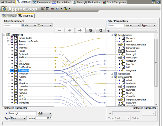Click the help question mark icon
Screen dimensions: 163x126
point(158,2)
